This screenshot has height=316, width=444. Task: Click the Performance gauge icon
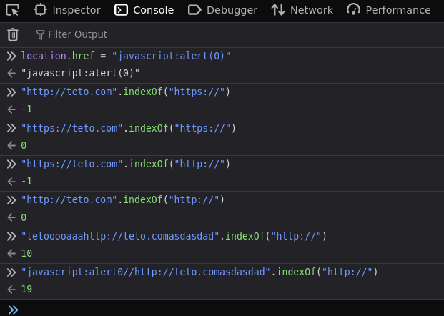(353, 9)
